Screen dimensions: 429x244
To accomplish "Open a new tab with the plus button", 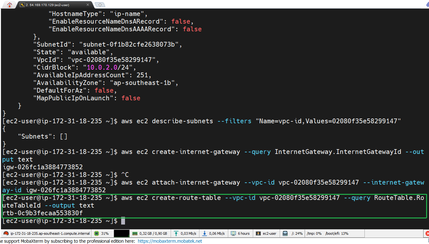I will (x=100, y=5).
